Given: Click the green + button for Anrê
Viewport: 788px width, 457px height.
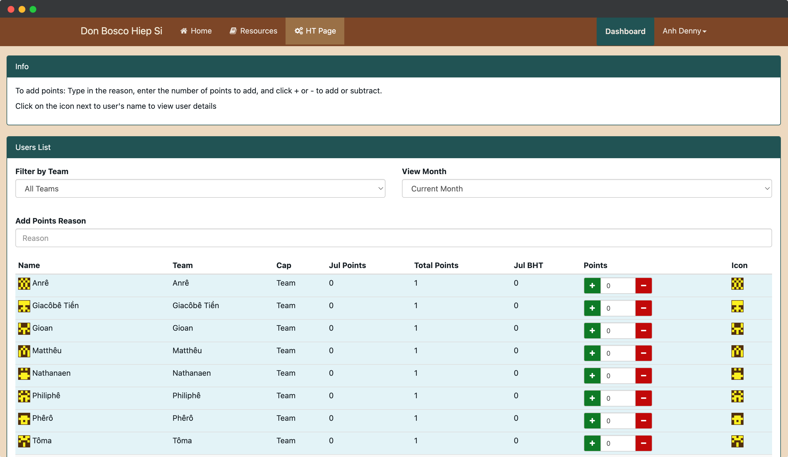Looking at the screenshot, I should (x=592, y=285).
